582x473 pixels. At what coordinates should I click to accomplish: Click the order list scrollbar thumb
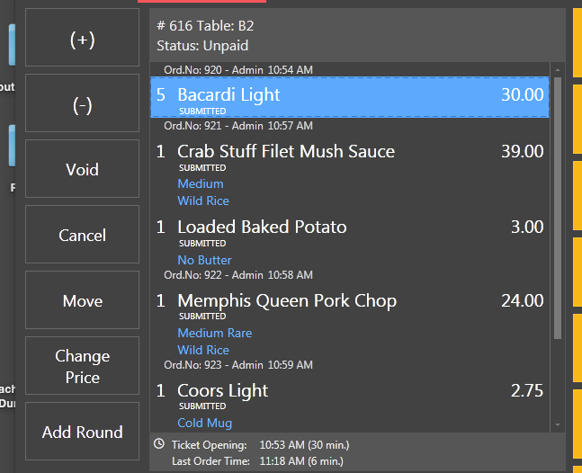[x=558, y=208]
